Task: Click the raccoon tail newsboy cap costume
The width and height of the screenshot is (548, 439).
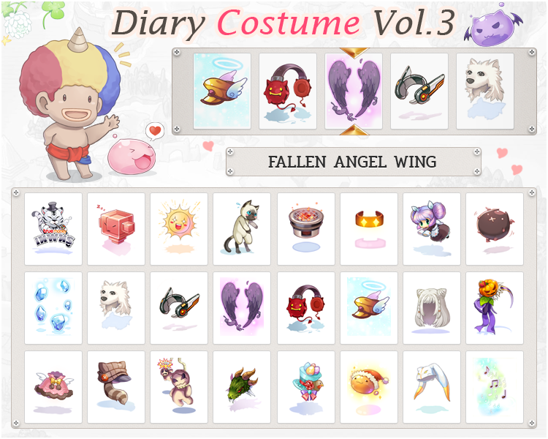Action: click(x=116, y=387)
